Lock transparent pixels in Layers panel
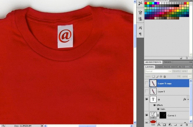 coord(153,77)
